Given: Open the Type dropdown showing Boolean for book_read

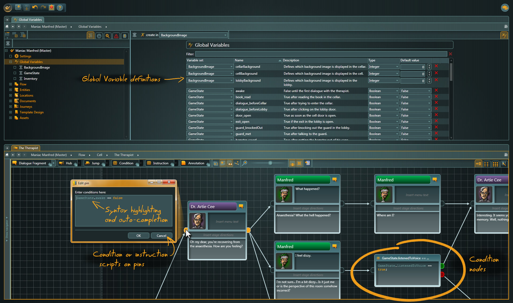Looking at the screenshot, I should click(x=397, y=97).
